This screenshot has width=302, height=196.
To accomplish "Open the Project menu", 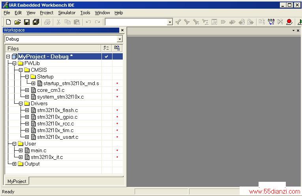I will point(47,13).
